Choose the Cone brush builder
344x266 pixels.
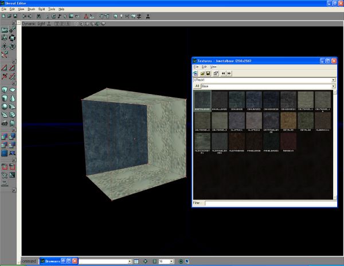pyautogui.click(x=12, y=98)
